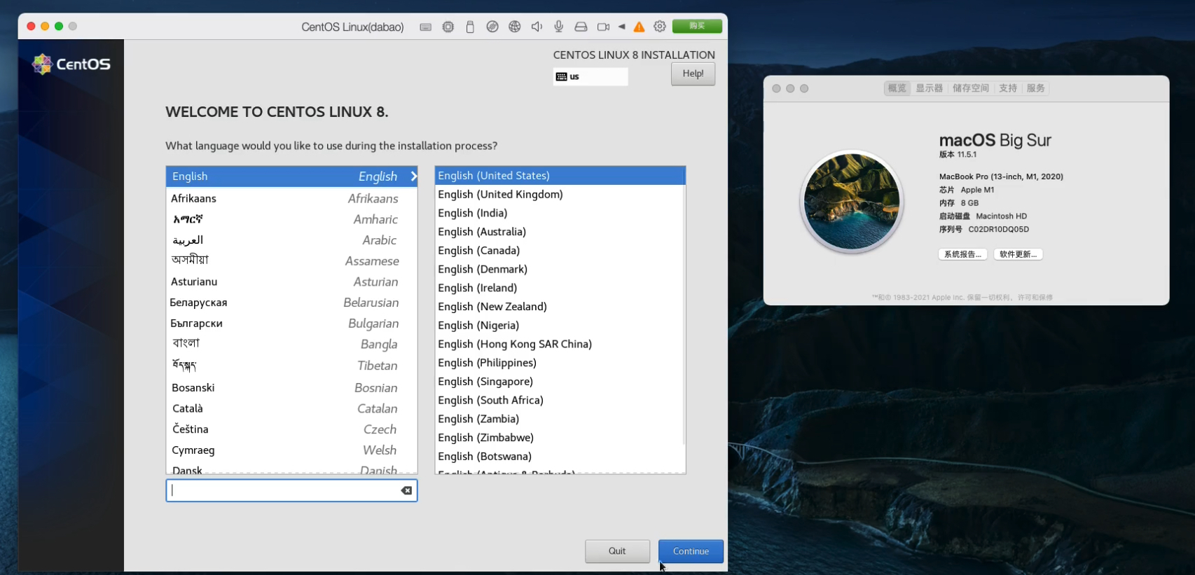
Task: Open 概览 tab in About This Mac
Action: tap(897, 88)
